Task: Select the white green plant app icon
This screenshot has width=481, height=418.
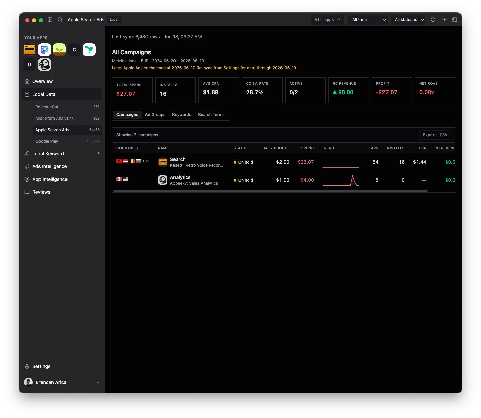Action: (89, 50)
